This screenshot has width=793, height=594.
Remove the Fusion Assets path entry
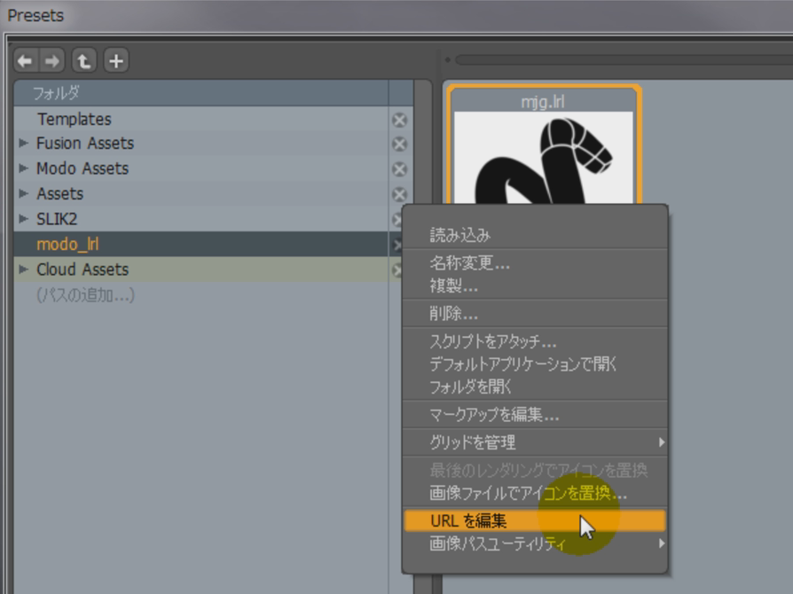(x=399, y=144)
